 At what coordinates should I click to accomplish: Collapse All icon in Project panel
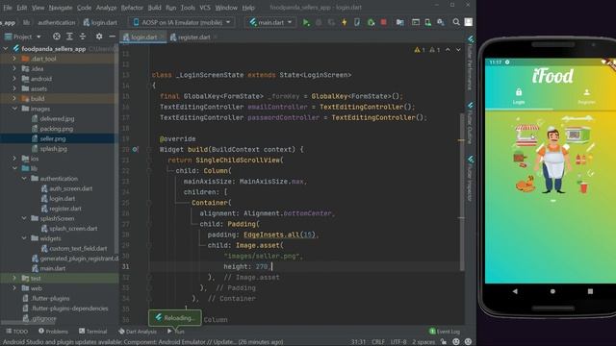tap(83, 37)
